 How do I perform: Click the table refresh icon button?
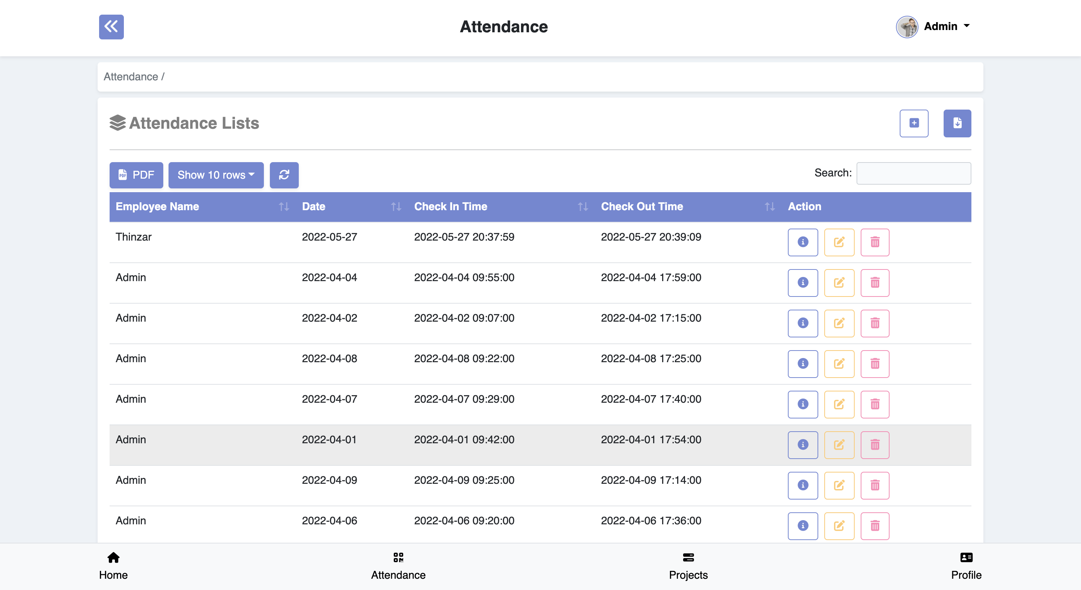click(284, 175)
